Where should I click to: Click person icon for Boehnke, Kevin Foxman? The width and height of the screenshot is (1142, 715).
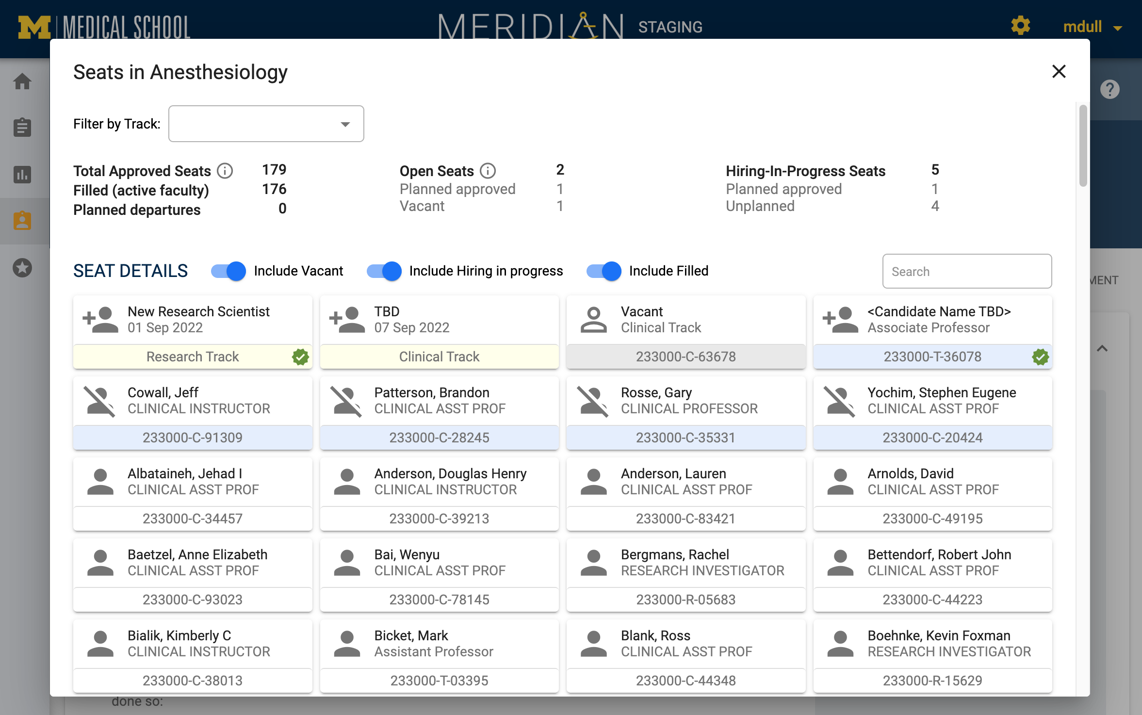click(x=840, y=644)
